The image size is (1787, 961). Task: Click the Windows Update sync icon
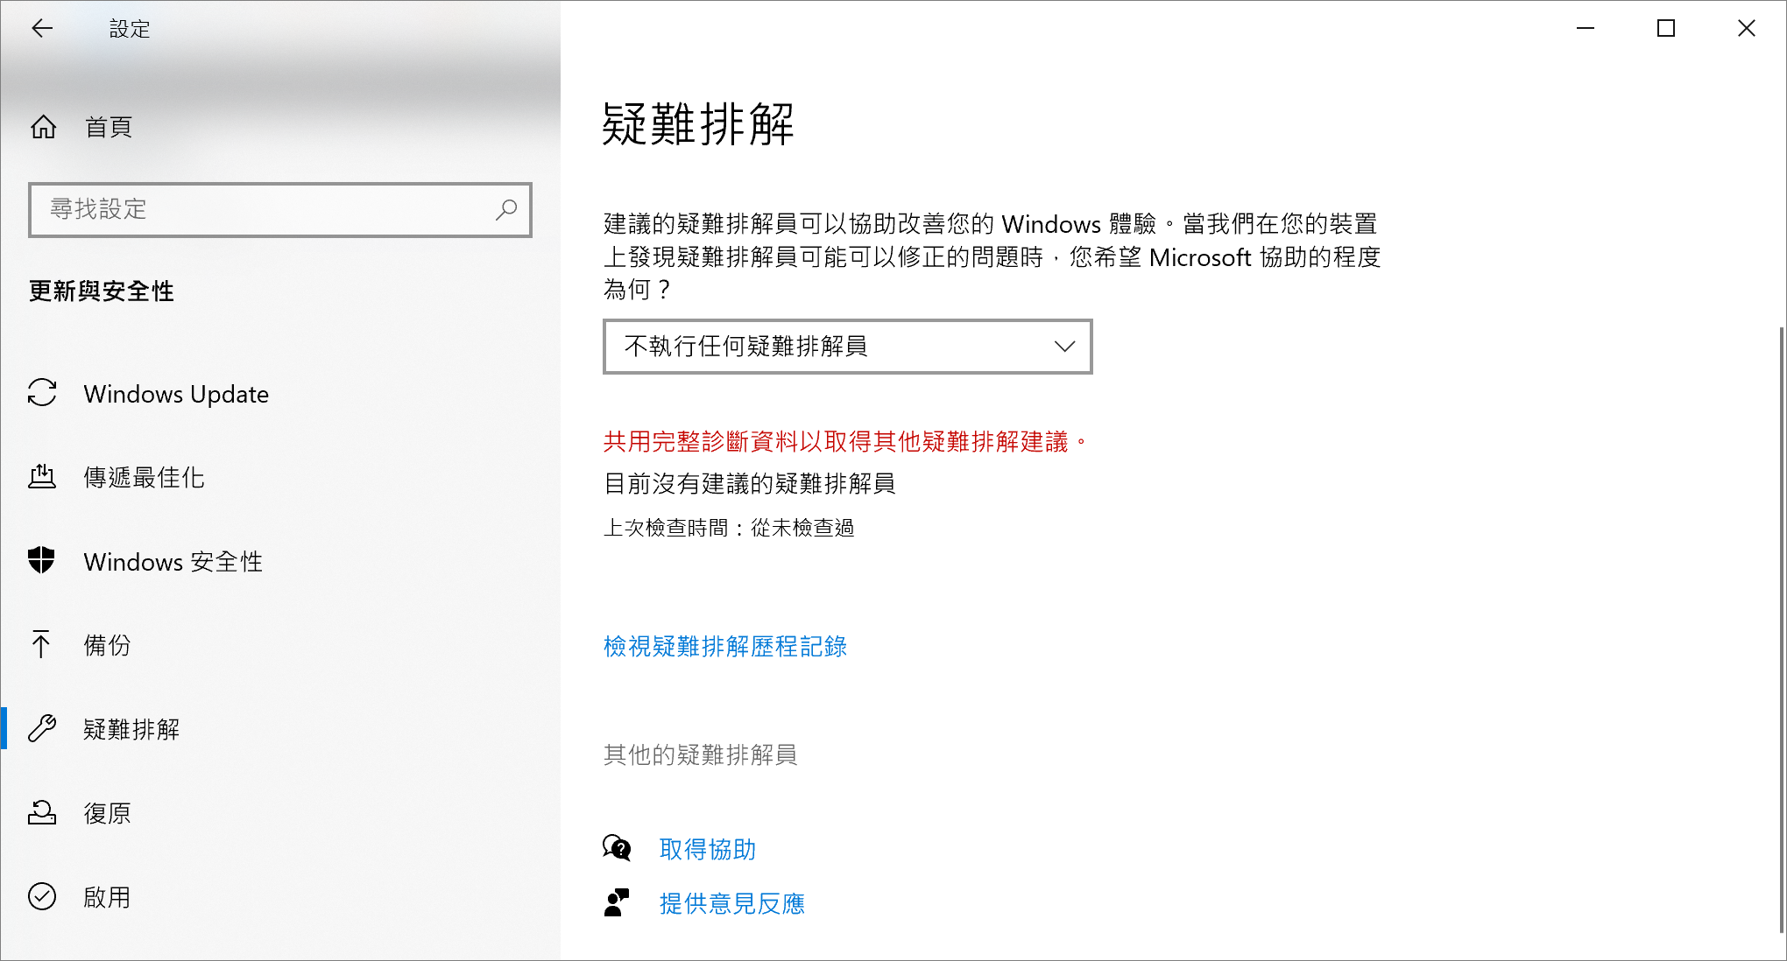pos(42,393)
